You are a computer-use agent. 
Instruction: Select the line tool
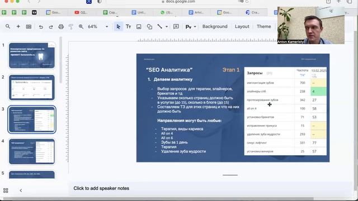coord(159,26)
